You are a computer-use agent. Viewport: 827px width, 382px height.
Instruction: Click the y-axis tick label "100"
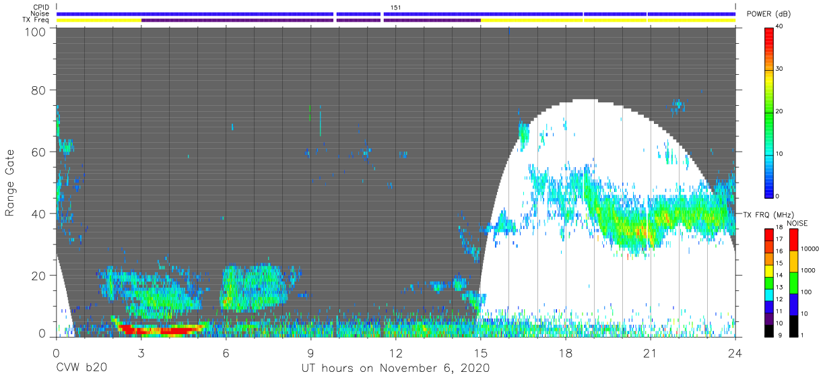point(36,32)
